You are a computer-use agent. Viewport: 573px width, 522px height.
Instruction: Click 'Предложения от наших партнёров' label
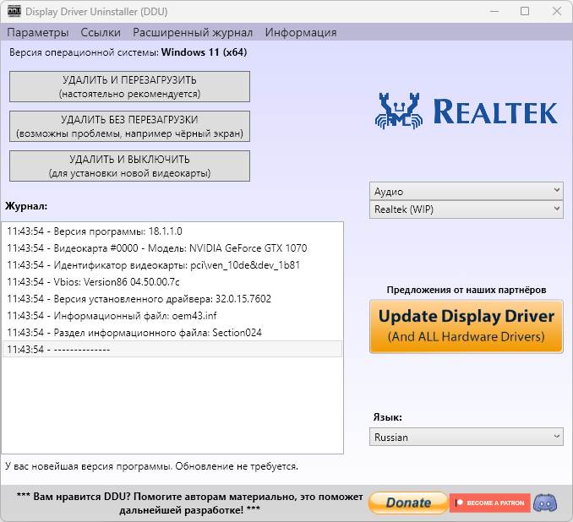pyautogui.click(x=467, y=290)
